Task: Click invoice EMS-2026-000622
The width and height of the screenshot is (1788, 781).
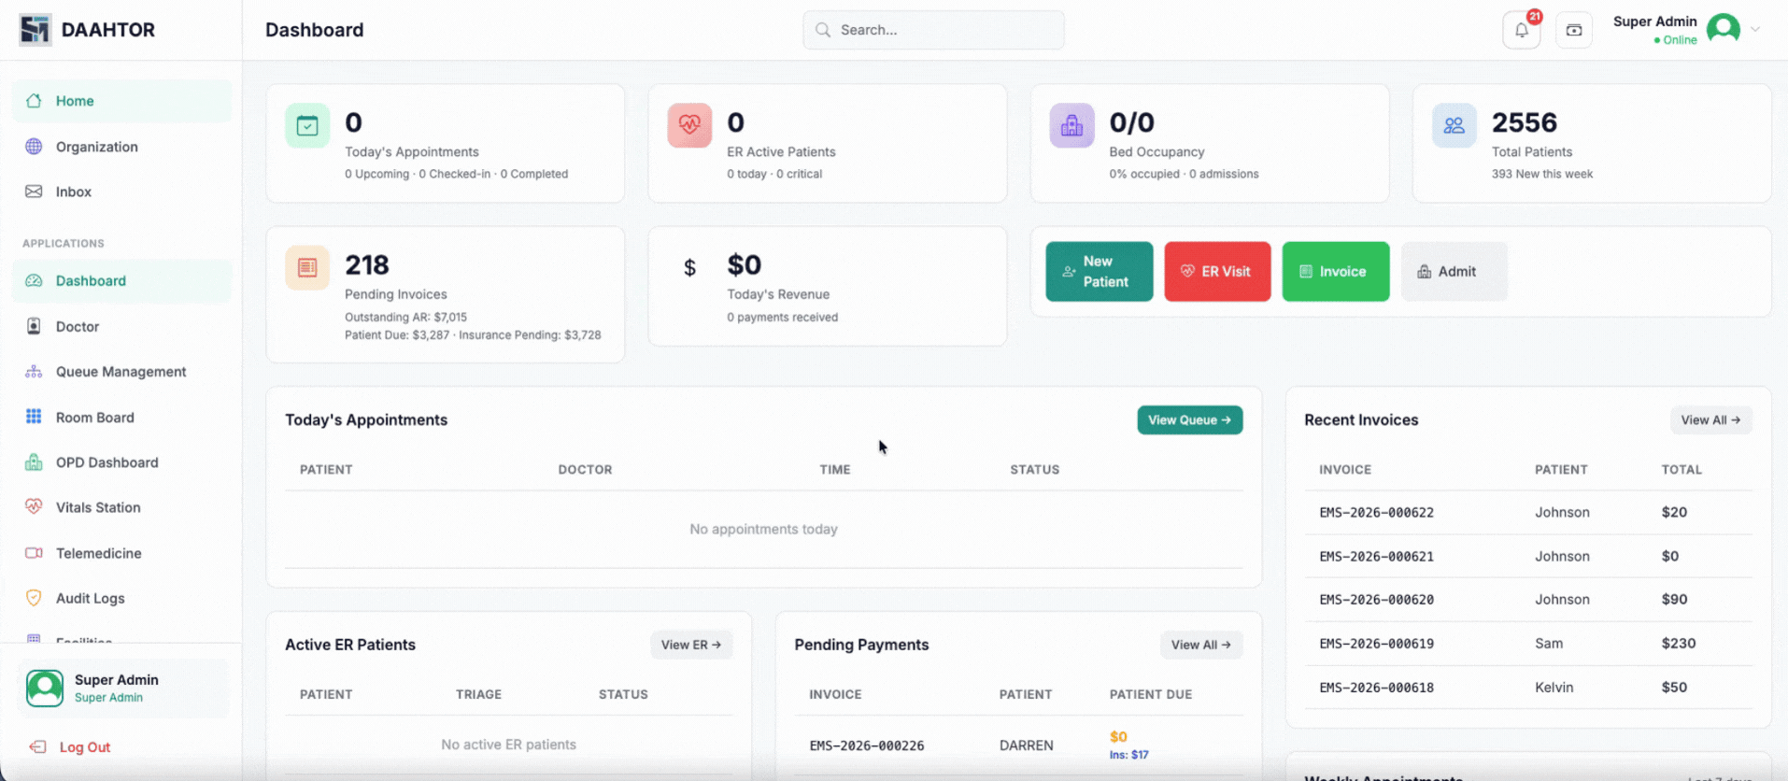Action: point(1376,512)
